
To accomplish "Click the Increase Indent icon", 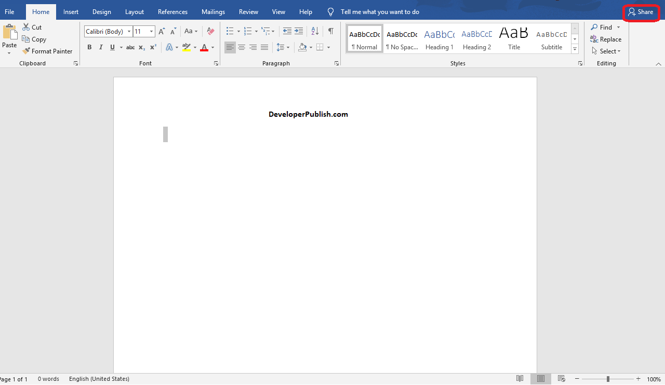I will [299, 32].
